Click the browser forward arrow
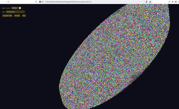 [5, 2]
